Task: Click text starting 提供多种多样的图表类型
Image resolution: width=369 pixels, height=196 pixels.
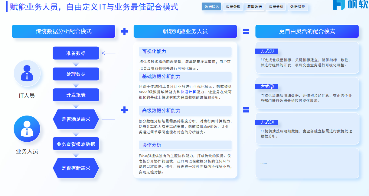Action: tap(185, 65)
